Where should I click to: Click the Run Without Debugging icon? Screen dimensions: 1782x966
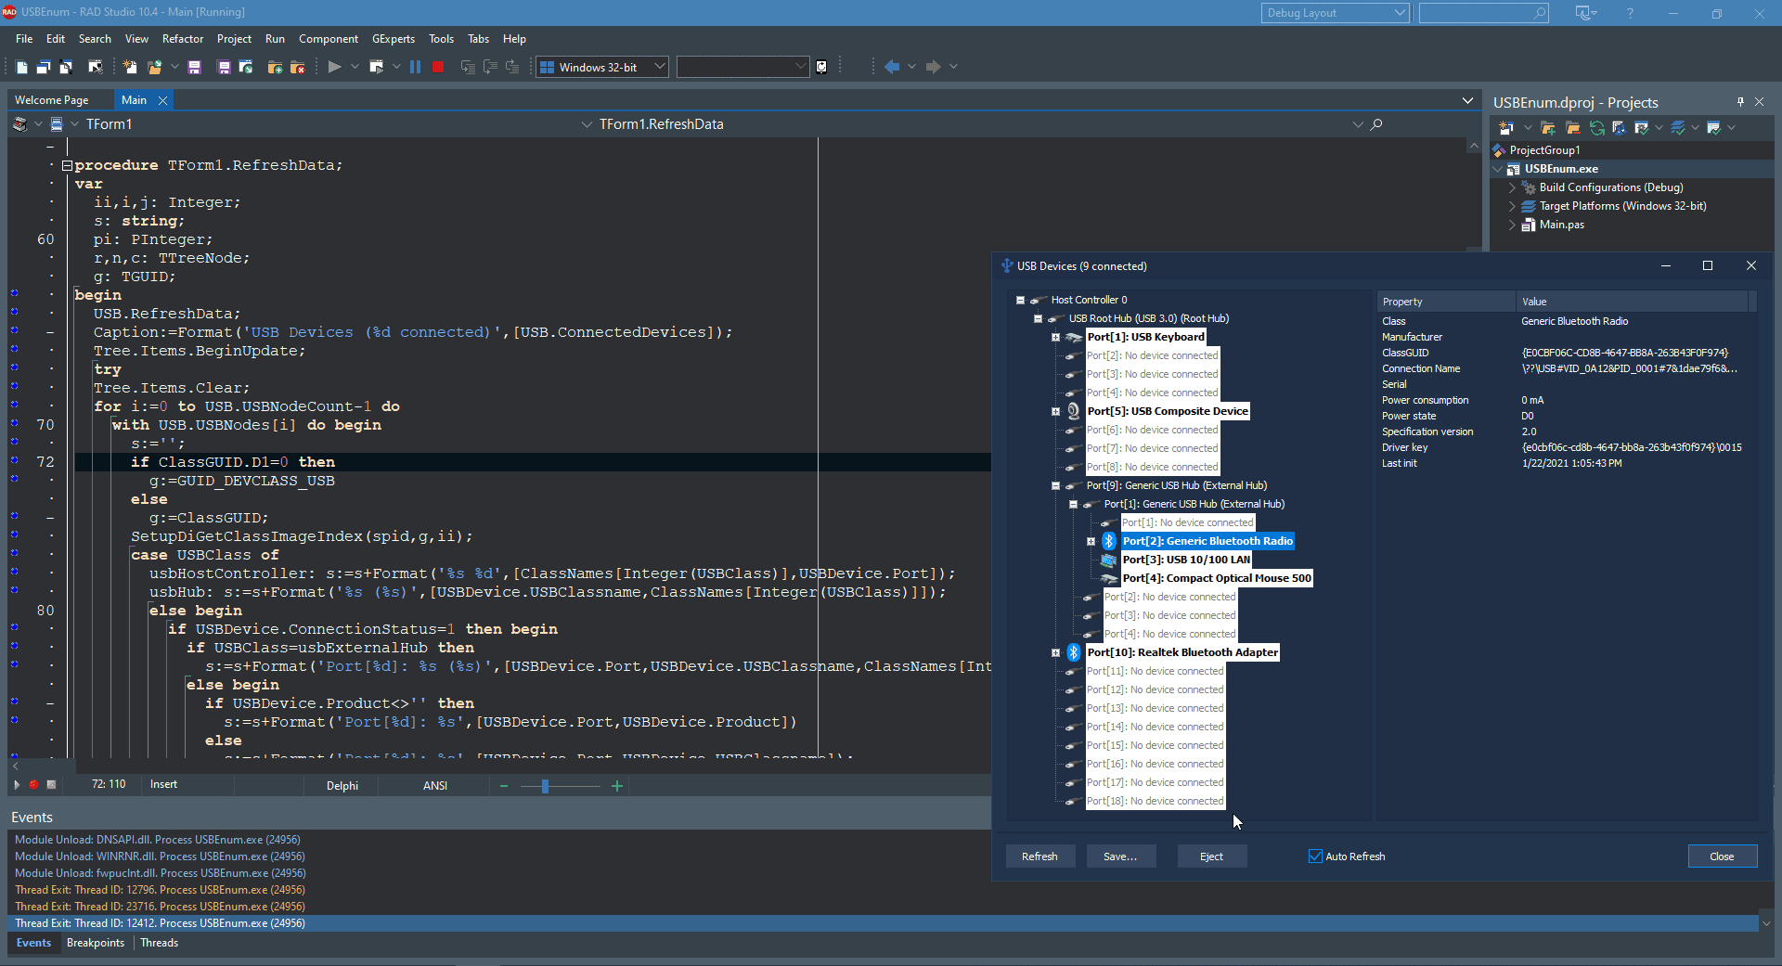(376, 67)
